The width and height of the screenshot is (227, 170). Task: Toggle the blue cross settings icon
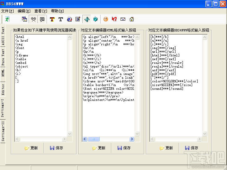coord(87,19)
